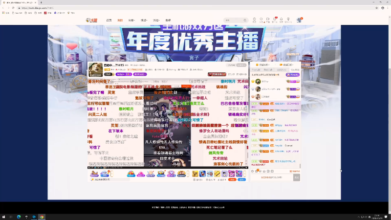Select the rocket gift in the gift bar
The image size is (391, 220).
[202, 174]
